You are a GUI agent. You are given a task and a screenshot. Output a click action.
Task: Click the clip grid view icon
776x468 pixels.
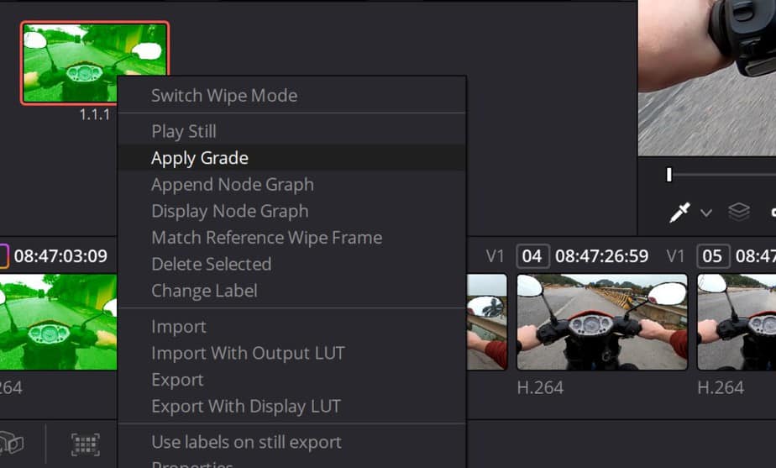pos(86,444)
